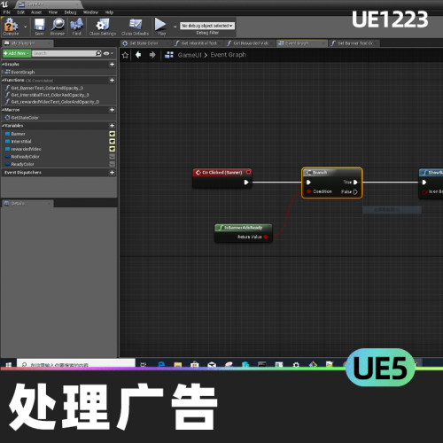Toggle editable eye for ReadyColor variable
This screenshot has height=443, width=443.
pos(112,164)
